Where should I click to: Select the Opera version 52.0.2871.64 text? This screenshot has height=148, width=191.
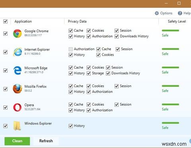(x=32, y=109)
